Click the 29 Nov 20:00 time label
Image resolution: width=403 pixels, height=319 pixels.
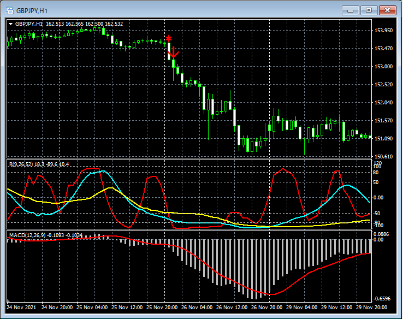pos(372,308)
